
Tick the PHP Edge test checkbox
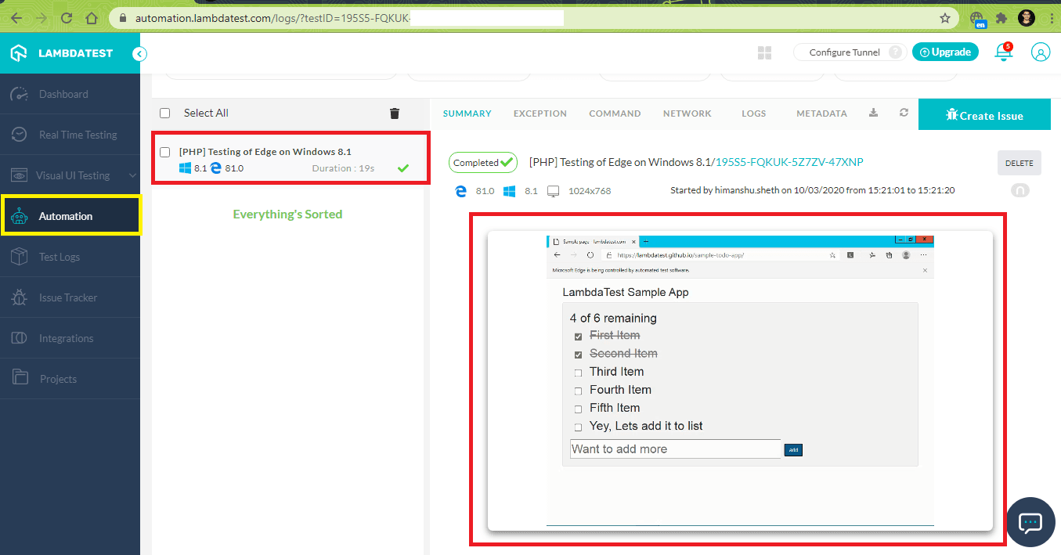[164, 152]
